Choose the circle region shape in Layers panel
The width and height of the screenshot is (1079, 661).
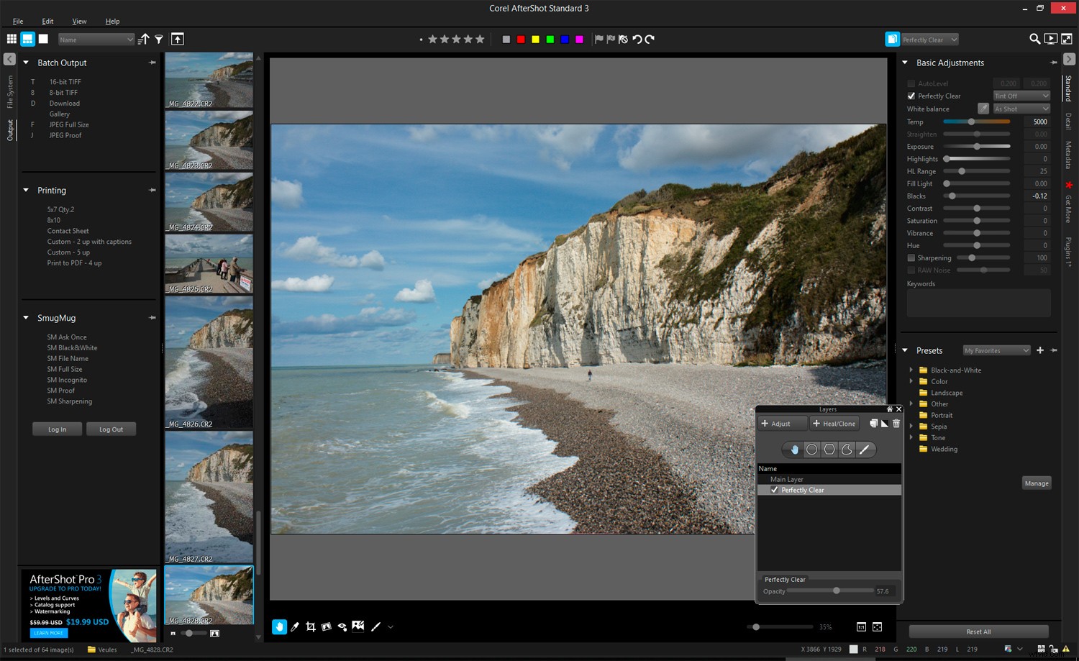(811, 449)
